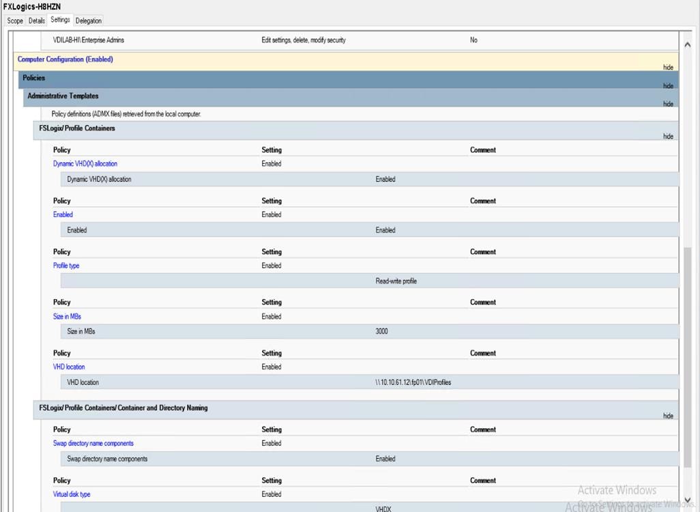The width and height of the screenshot is (700, 512).
Task: Open the Profile type policy link
Action: (x=66, y=266)
